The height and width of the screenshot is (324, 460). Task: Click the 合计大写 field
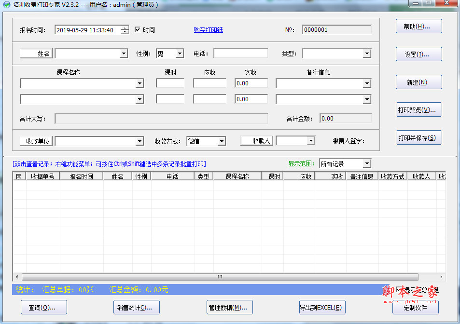tap(161, 119)
